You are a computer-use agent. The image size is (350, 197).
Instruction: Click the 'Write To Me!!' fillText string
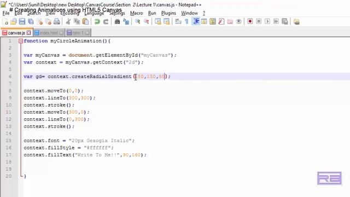click(x=97, y=155)
